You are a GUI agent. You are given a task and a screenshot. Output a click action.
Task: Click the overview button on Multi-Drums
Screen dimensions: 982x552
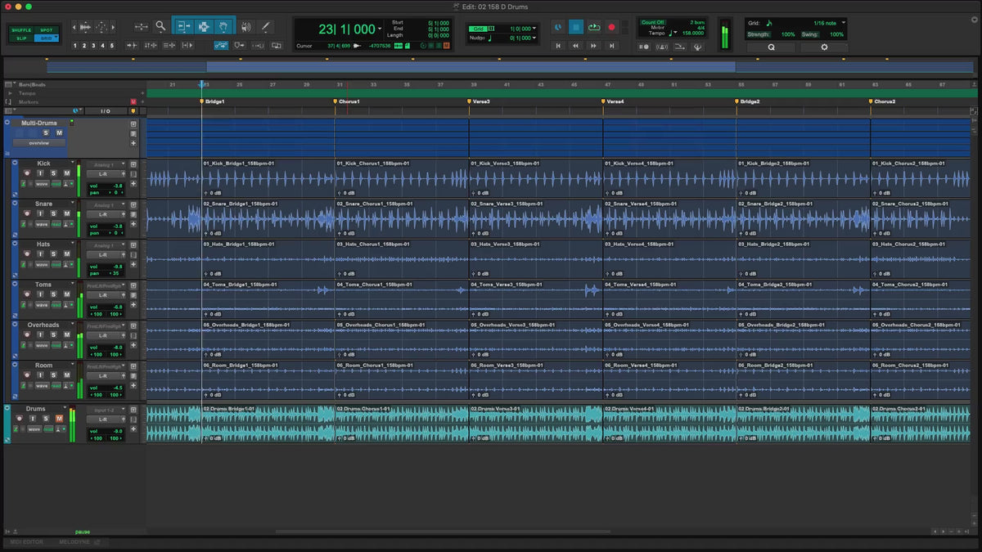point(38,143)
